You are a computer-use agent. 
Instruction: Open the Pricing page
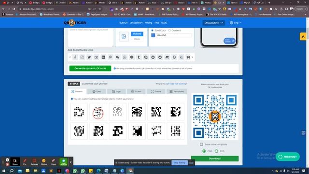click(149, 23)
